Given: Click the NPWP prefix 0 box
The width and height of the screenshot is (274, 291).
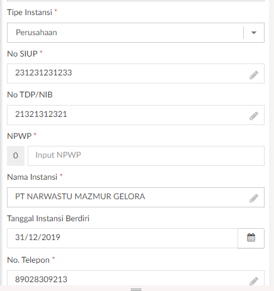Looking at the screenshot, I should [16, 156].
